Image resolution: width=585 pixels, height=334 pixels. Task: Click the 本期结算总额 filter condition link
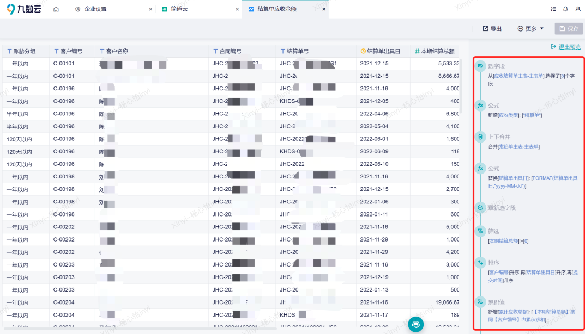pyautogui.click(x=504, y=242)
